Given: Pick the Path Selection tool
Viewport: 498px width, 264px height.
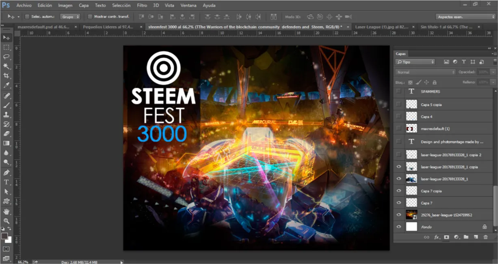Looking at the screenshot, I should pyautogui.click(x=6, y=192).
